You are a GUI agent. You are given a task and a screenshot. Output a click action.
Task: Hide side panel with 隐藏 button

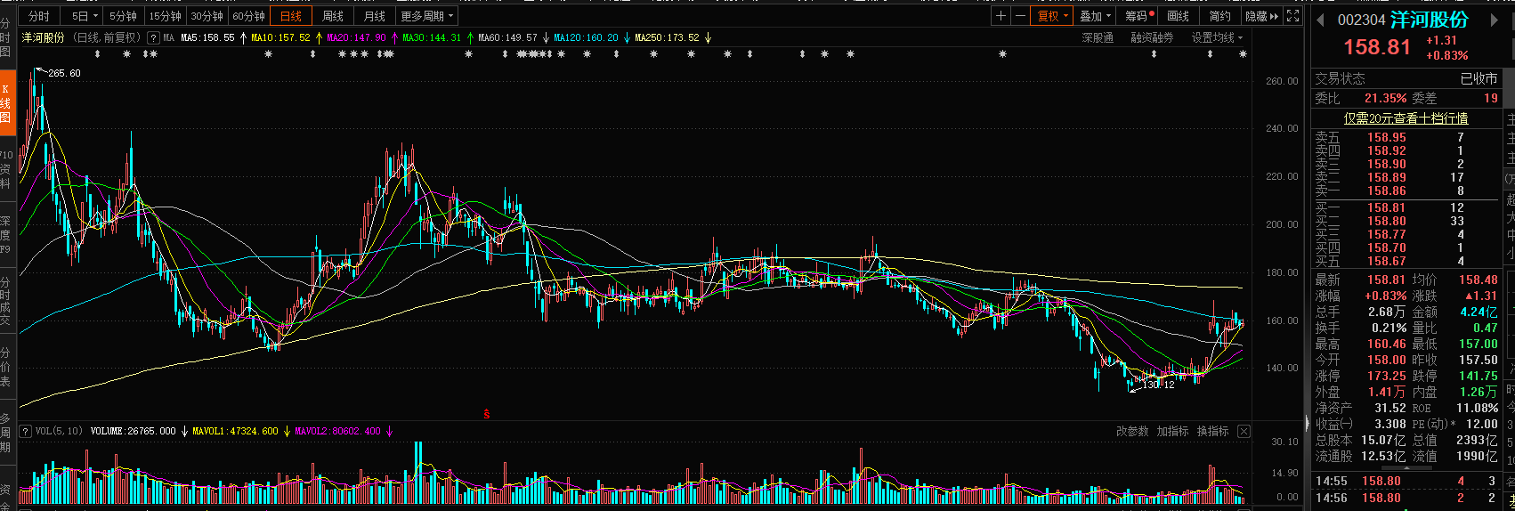1261,16
